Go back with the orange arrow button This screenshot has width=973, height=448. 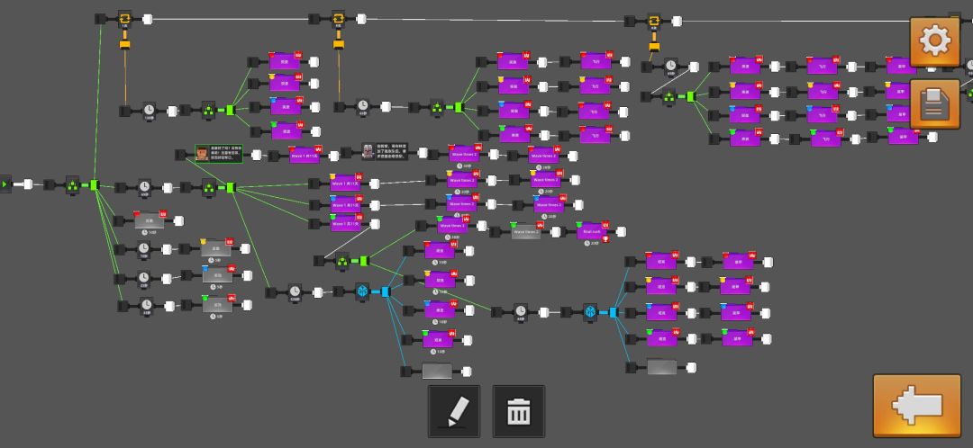(916, 406)
